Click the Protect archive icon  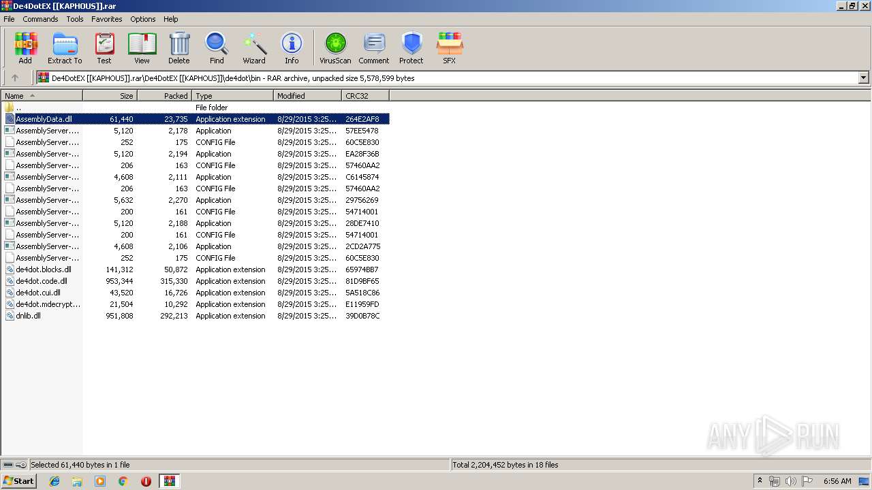coord(411,48)
